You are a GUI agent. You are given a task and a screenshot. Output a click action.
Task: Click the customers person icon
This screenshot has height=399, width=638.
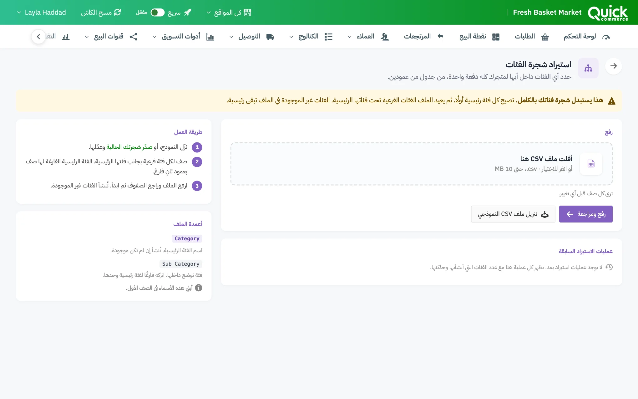385,37
